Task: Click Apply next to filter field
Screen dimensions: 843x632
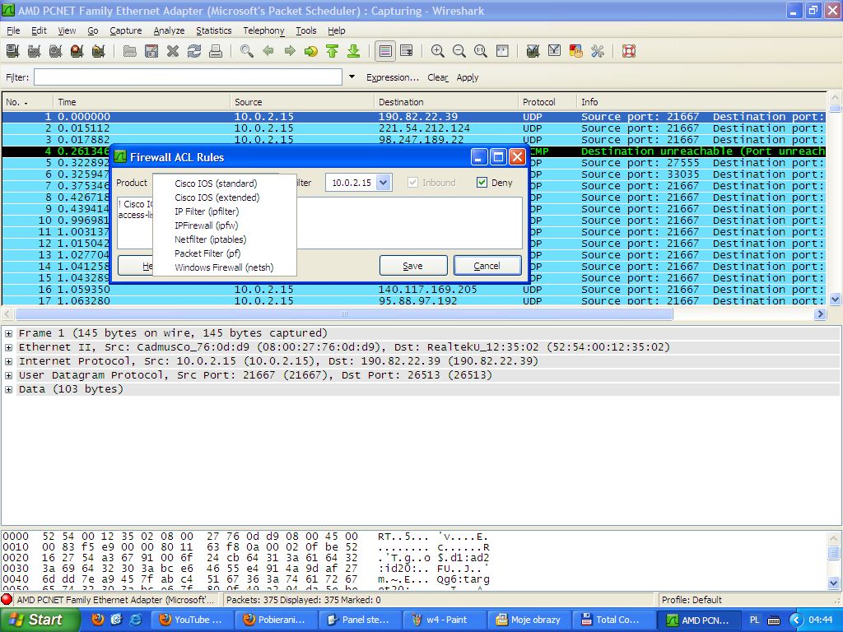Action: (x=468, y=77)
